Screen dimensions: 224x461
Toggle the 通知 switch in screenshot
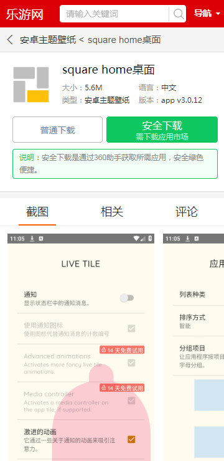click(x=127, y=298)
